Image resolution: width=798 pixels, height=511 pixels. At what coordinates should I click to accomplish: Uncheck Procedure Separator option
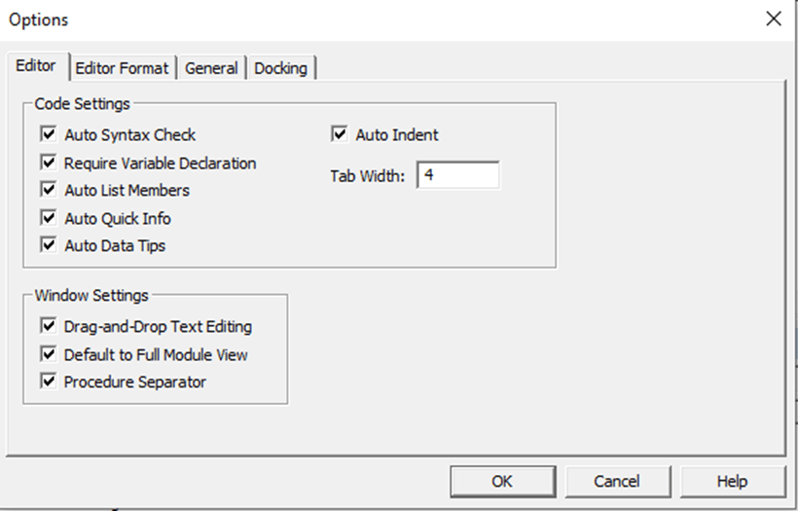pos(49,382)
